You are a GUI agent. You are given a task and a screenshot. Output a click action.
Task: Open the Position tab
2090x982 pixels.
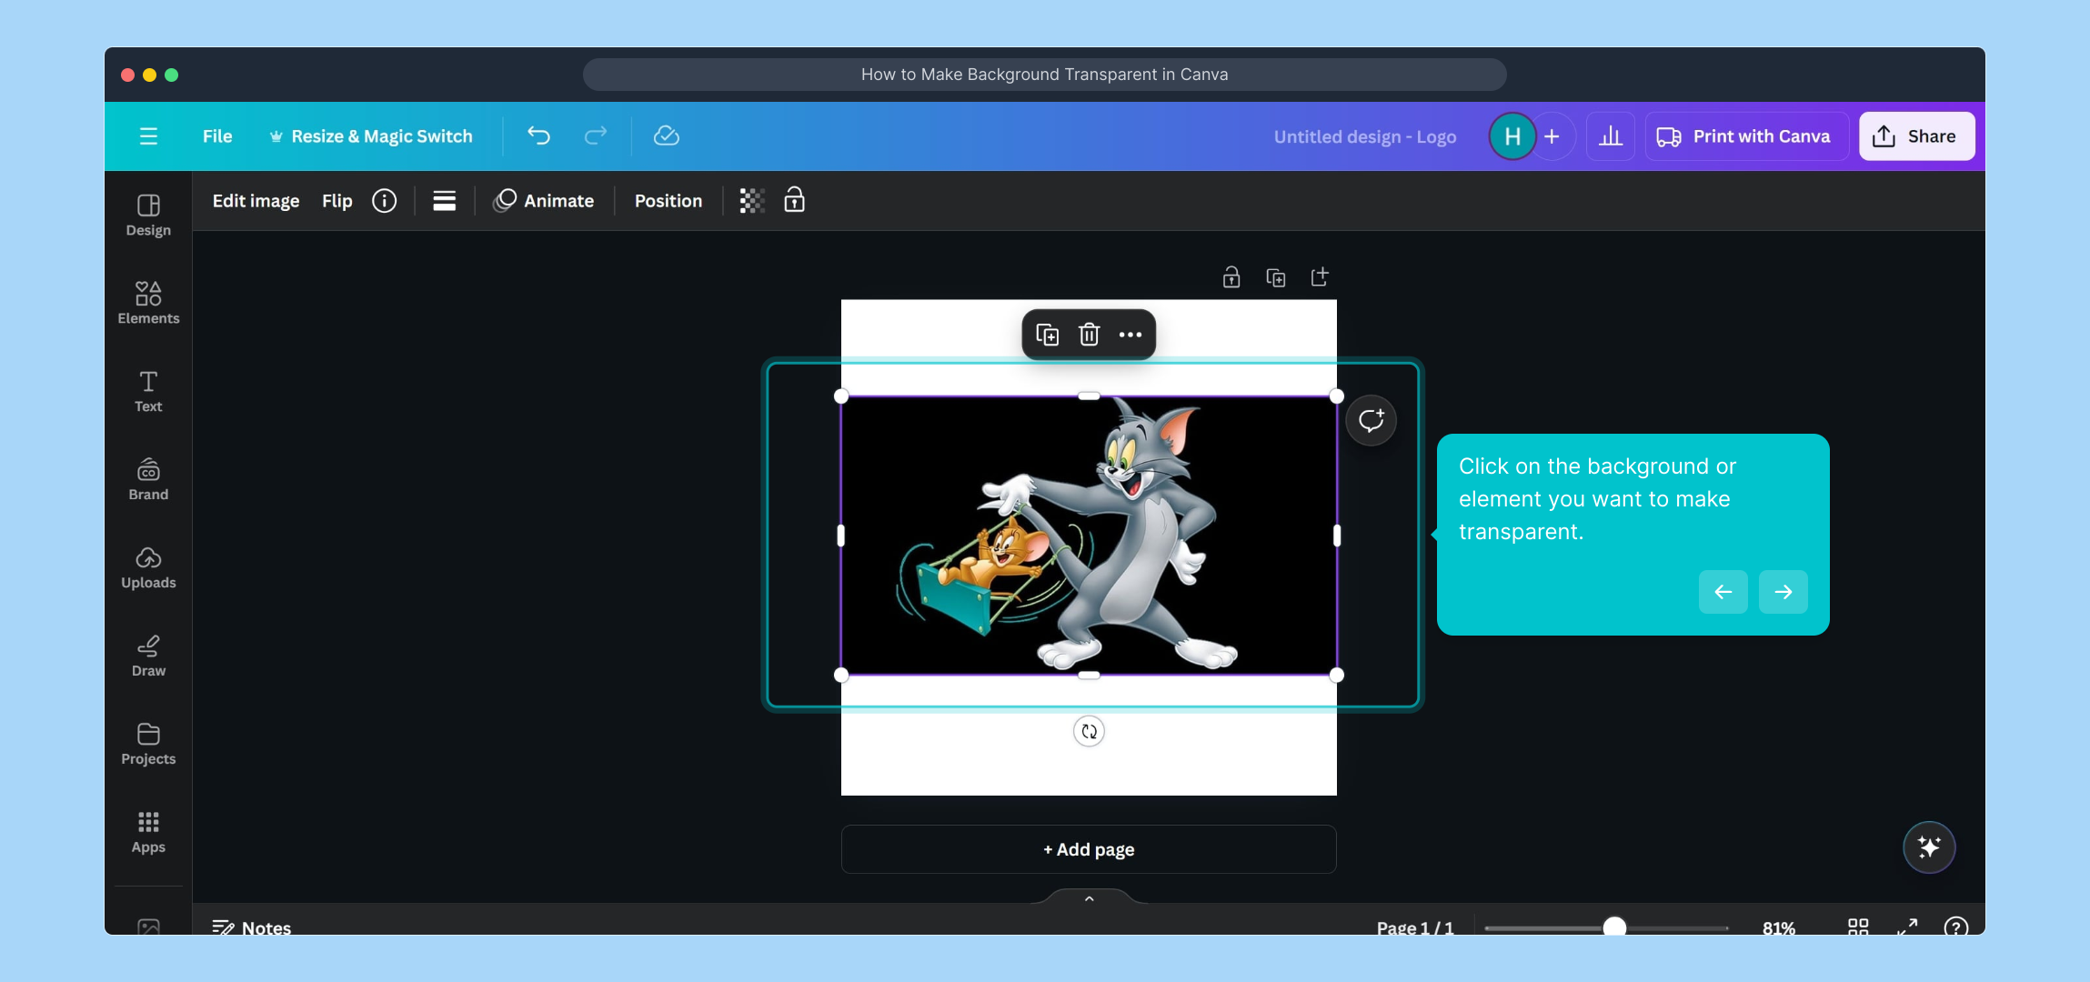[668, 201]
